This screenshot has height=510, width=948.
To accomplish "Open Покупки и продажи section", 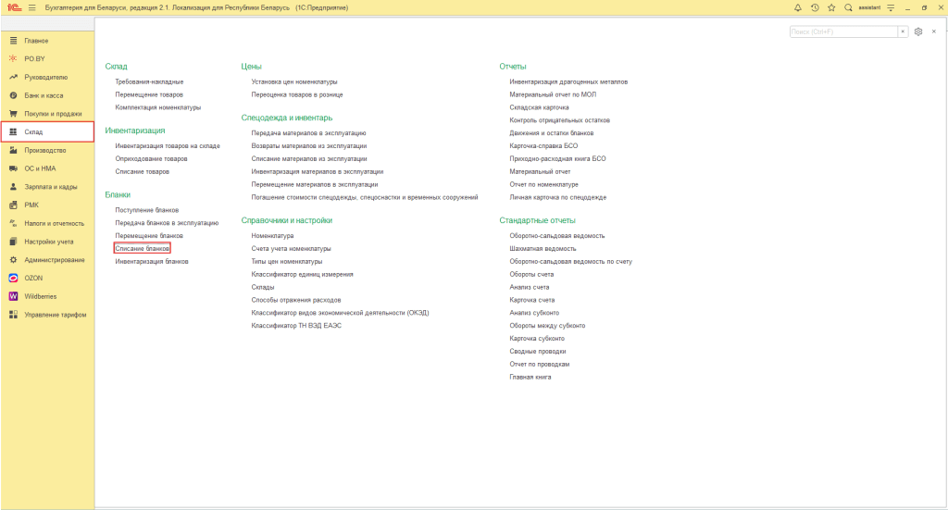I will (47, 114).
